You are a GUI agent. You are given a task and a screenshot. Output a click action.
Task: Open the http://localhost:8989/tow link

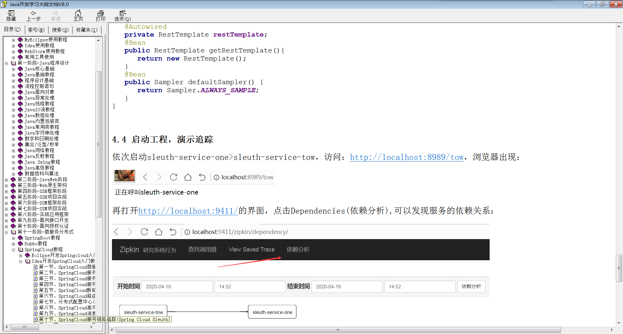[406, 157]
